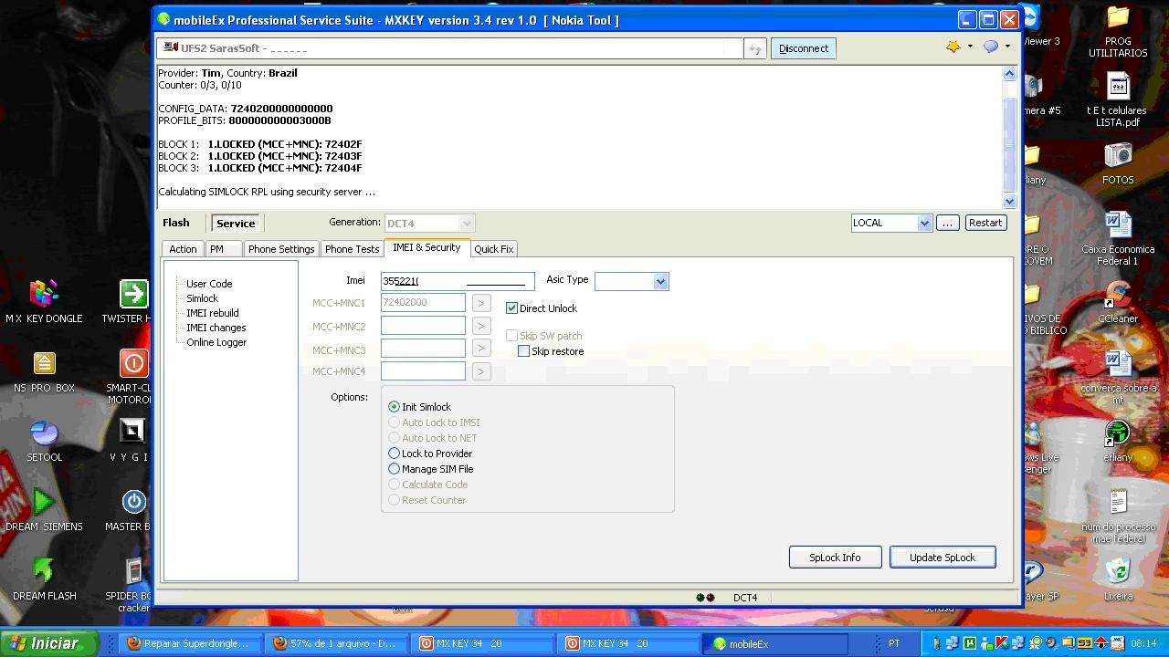1169x657 pixels.
Task: Open Caixa Economica Federal 1 document
Action: 1118,238
